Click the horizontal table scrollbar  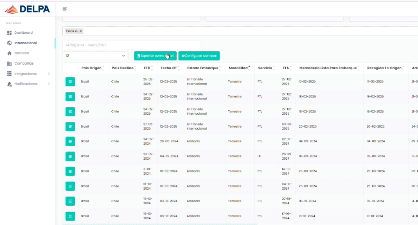click(160, 224)
